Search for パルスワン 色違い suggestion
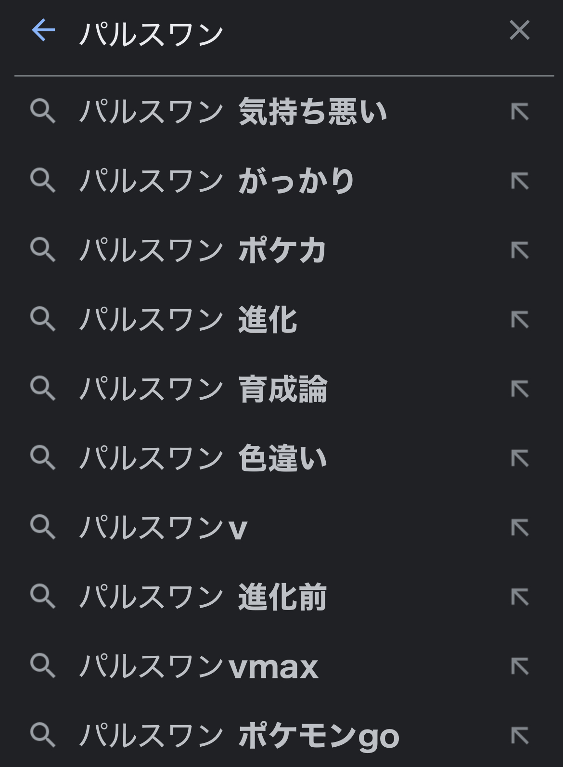The height and width of the screenshot is (767, 563). (203, 458)
